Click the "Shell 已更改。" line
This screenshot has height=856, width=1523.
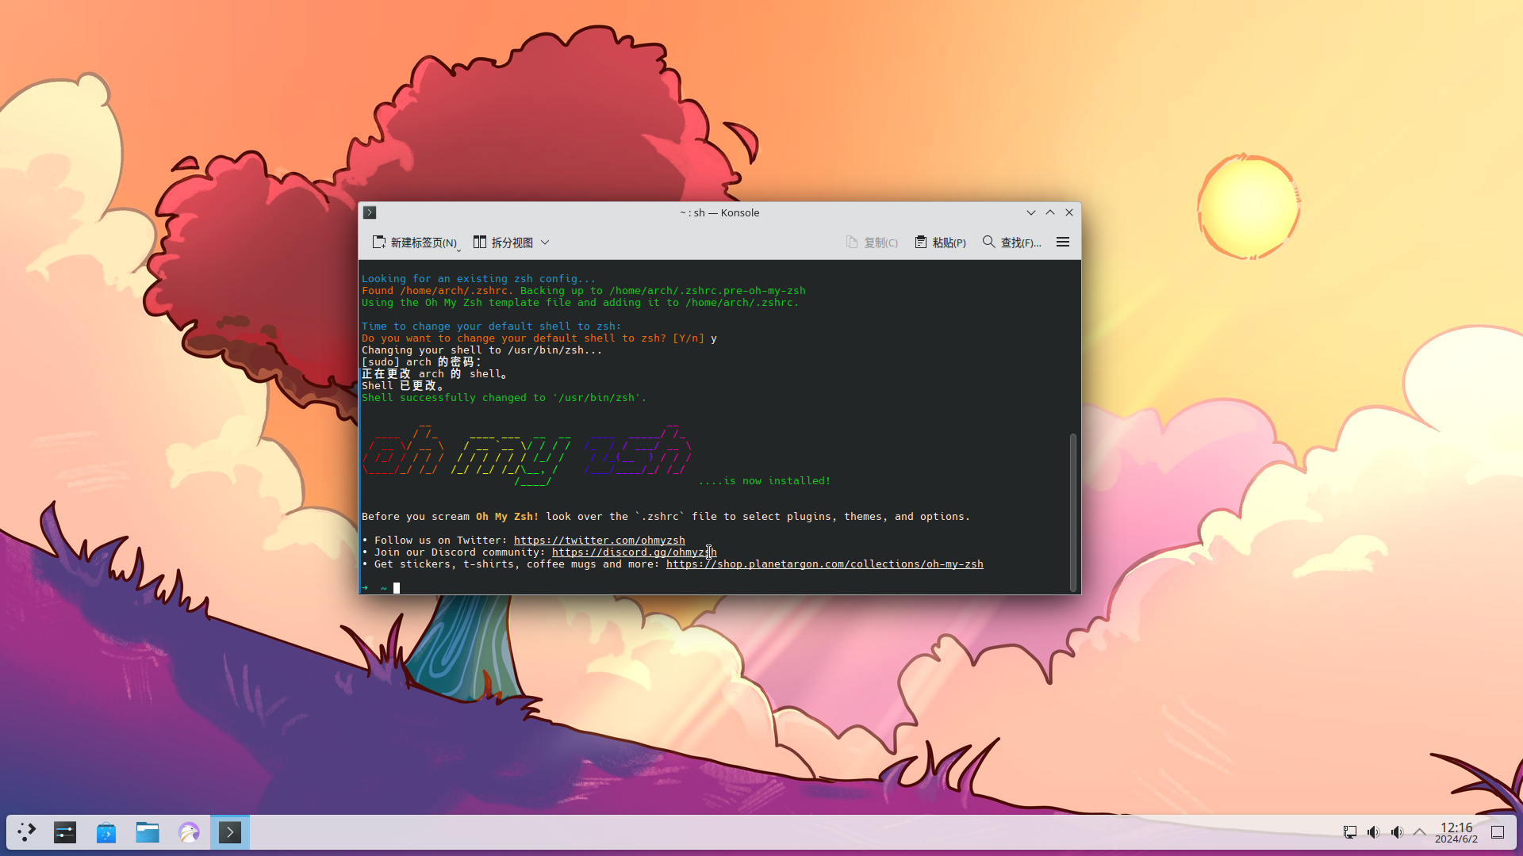pyautogui.click(x=403, y=386)
